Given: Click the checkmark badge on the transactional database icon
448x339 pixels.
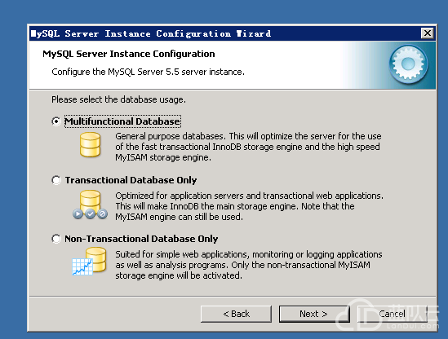Looking at the screenshot, I should click(x=90, y=214).
